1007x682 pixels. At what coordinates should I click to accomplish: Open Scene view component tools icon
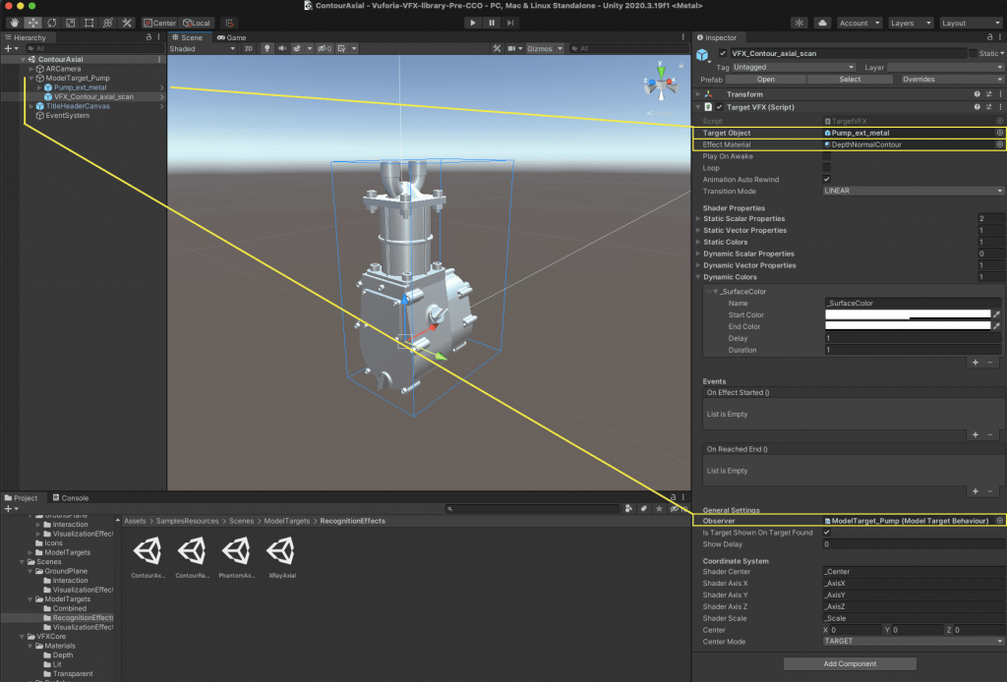(497, 48)
